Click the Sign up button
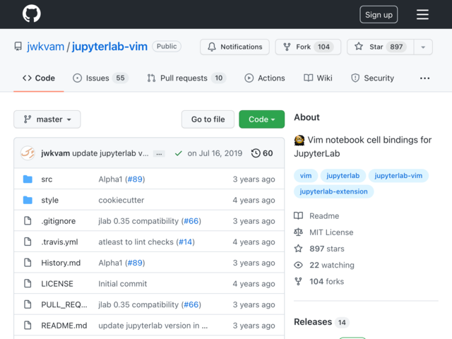This screenshot has width=452, height=339. coord(379,14)
